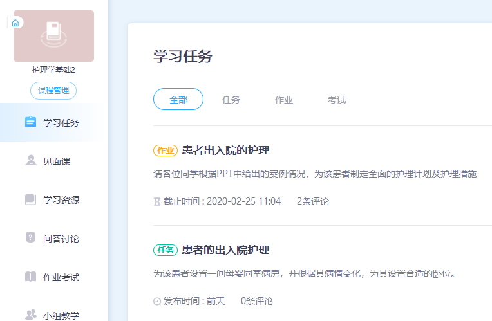Open the task titled 患者的出入院护理

[225, 250]
